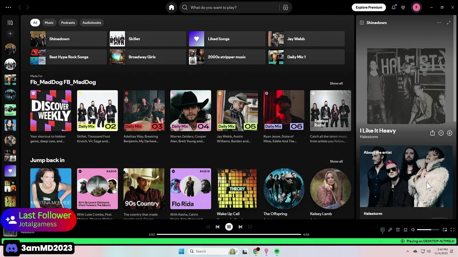The width and height of the screenshot is (458, 257).
Task: Show all Jump back in items
Action: click(x=336, y=161)
